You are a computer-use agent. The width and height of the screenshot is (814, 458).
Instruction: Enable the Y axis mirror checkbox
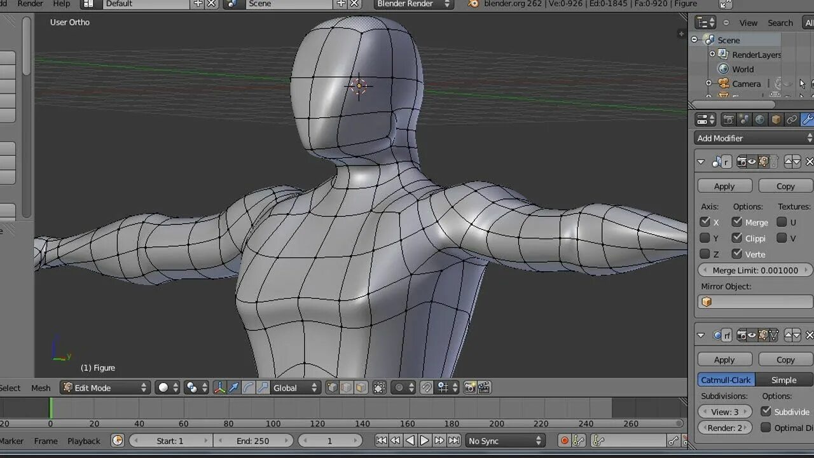point(705,238)
